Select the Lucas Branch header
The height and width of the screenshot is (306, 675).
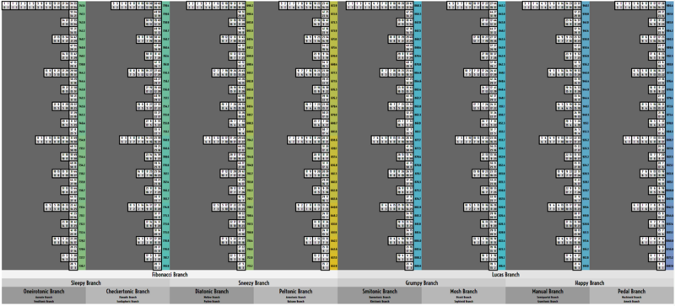pos(505,274)
